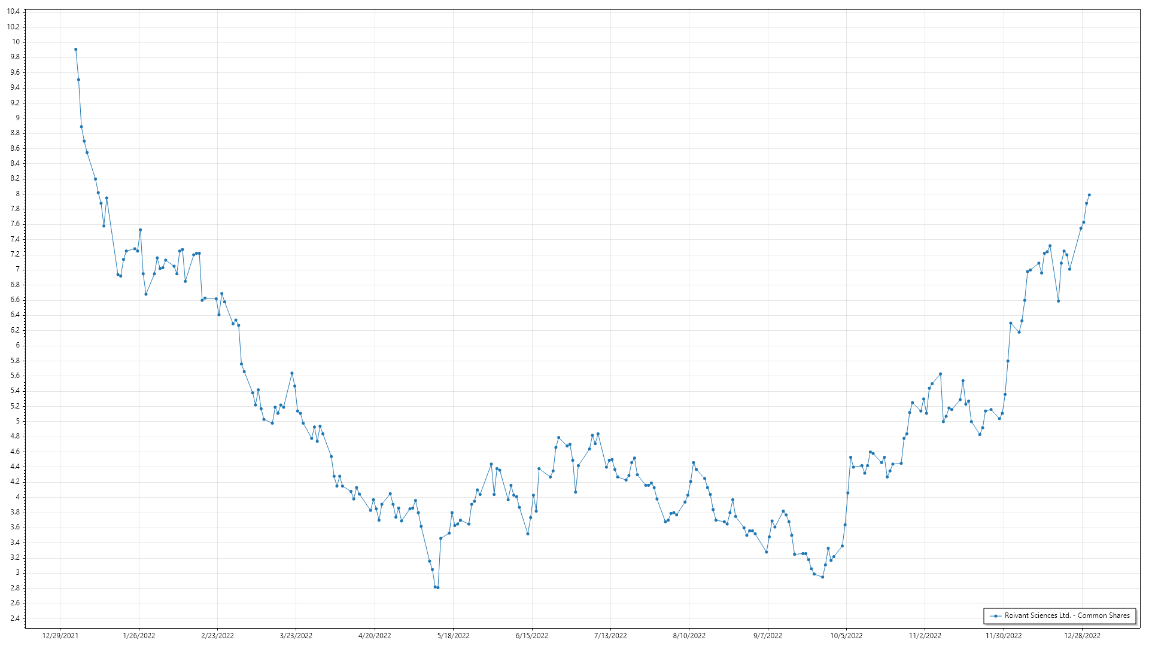Click the 8 y-axis value label

coord(18,194)
